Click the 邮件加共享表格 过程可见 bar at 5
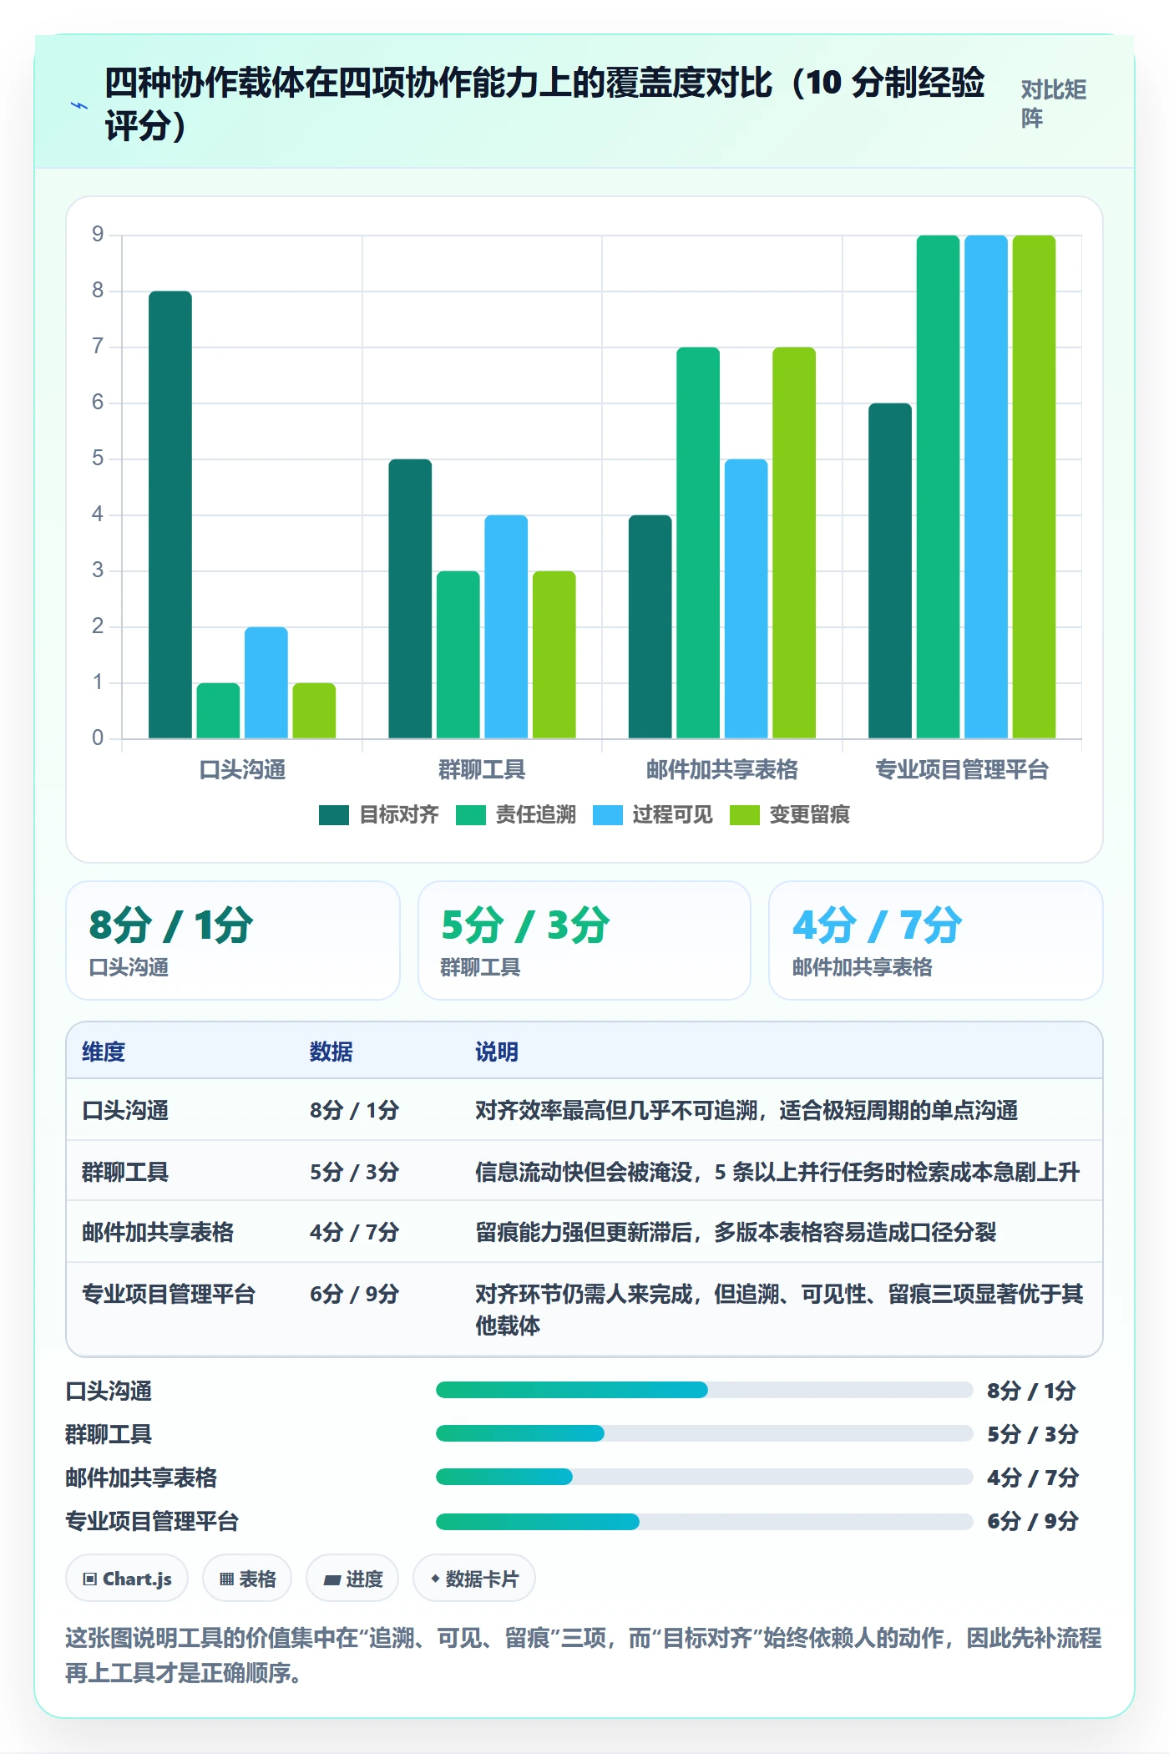 pos(746,598)
